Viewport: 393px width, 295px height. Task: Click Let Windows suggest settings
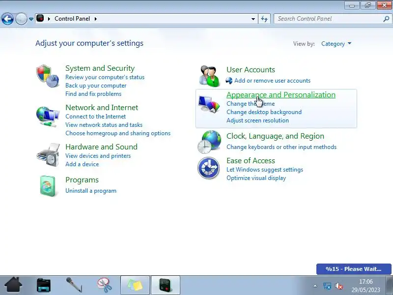265,170
